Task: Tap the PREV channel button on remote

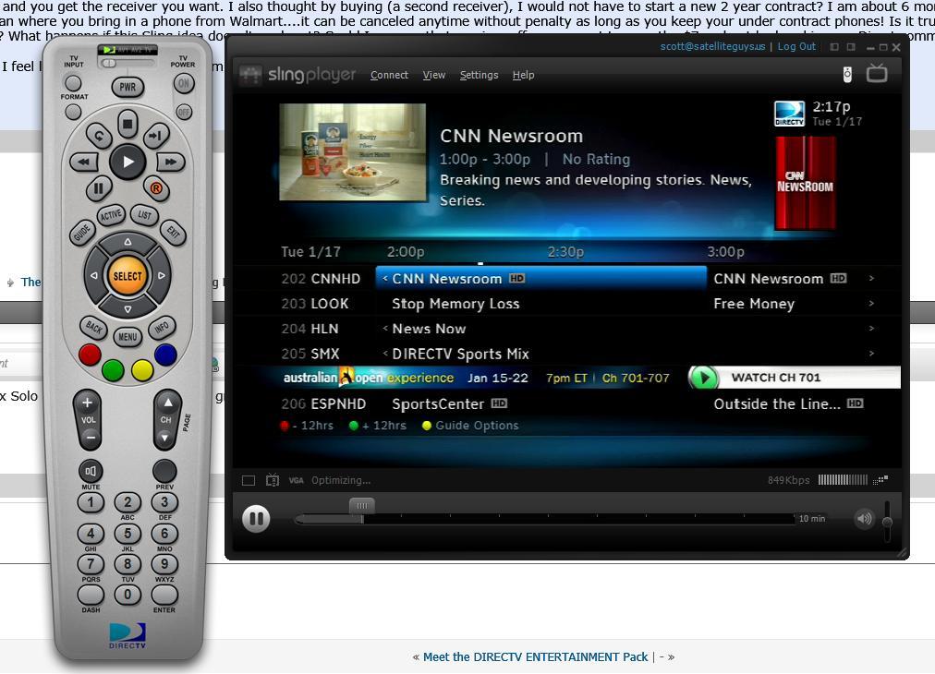Action: point(164,471)
